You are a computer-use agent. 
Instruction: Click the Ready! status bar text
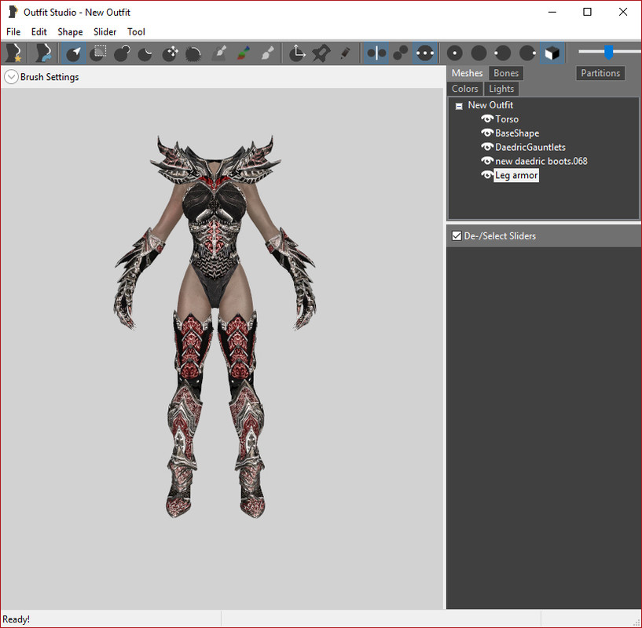16,619
